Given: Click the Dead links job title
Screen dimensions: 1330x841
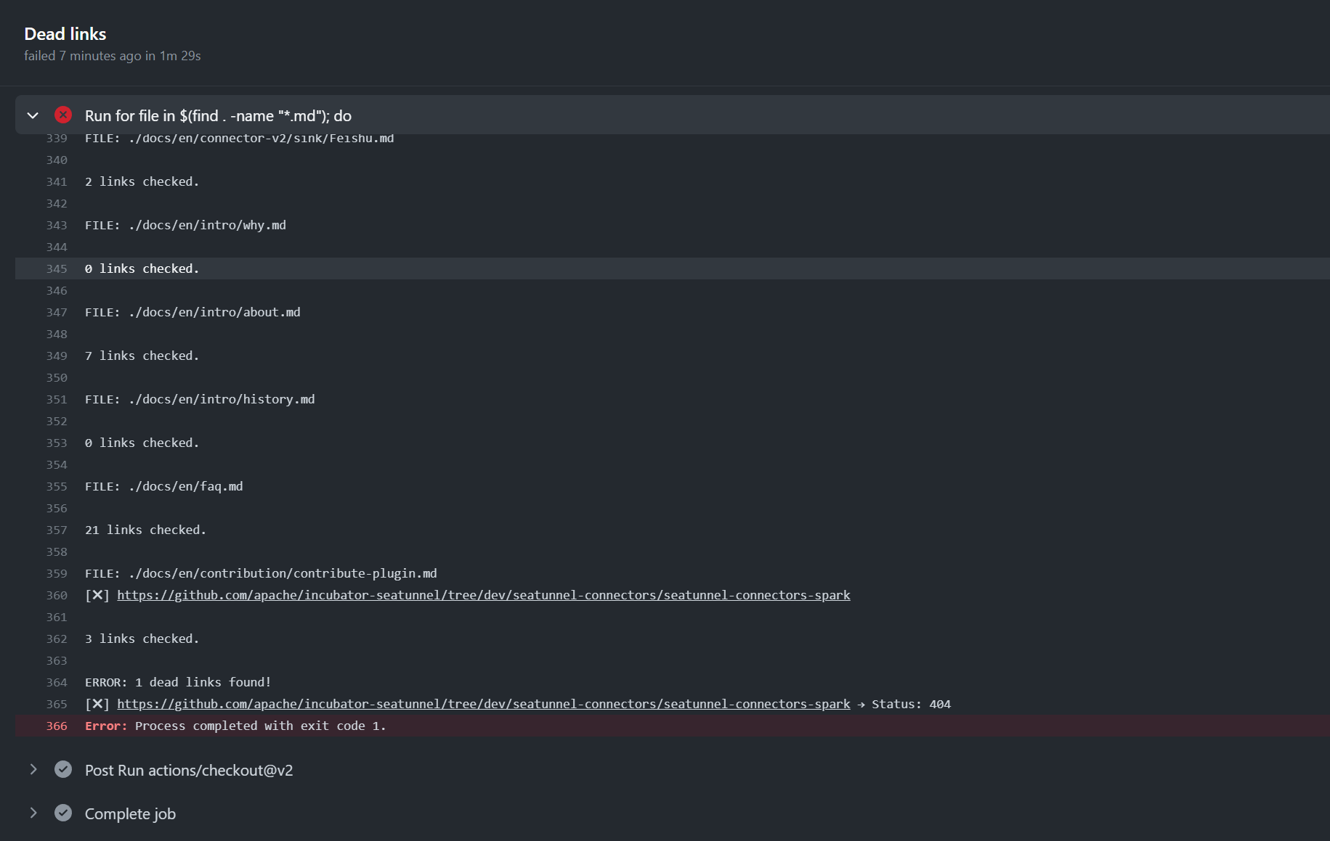Looking at the screenshot, I should 65,34.
